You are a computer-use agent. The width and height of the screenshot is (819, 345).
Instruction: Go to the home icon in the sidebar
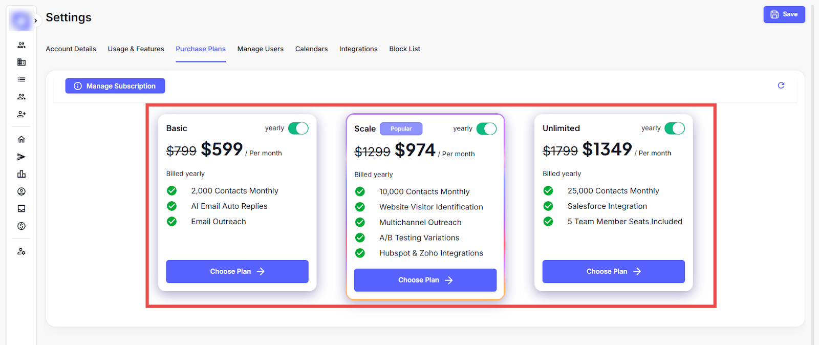point(21,139)
